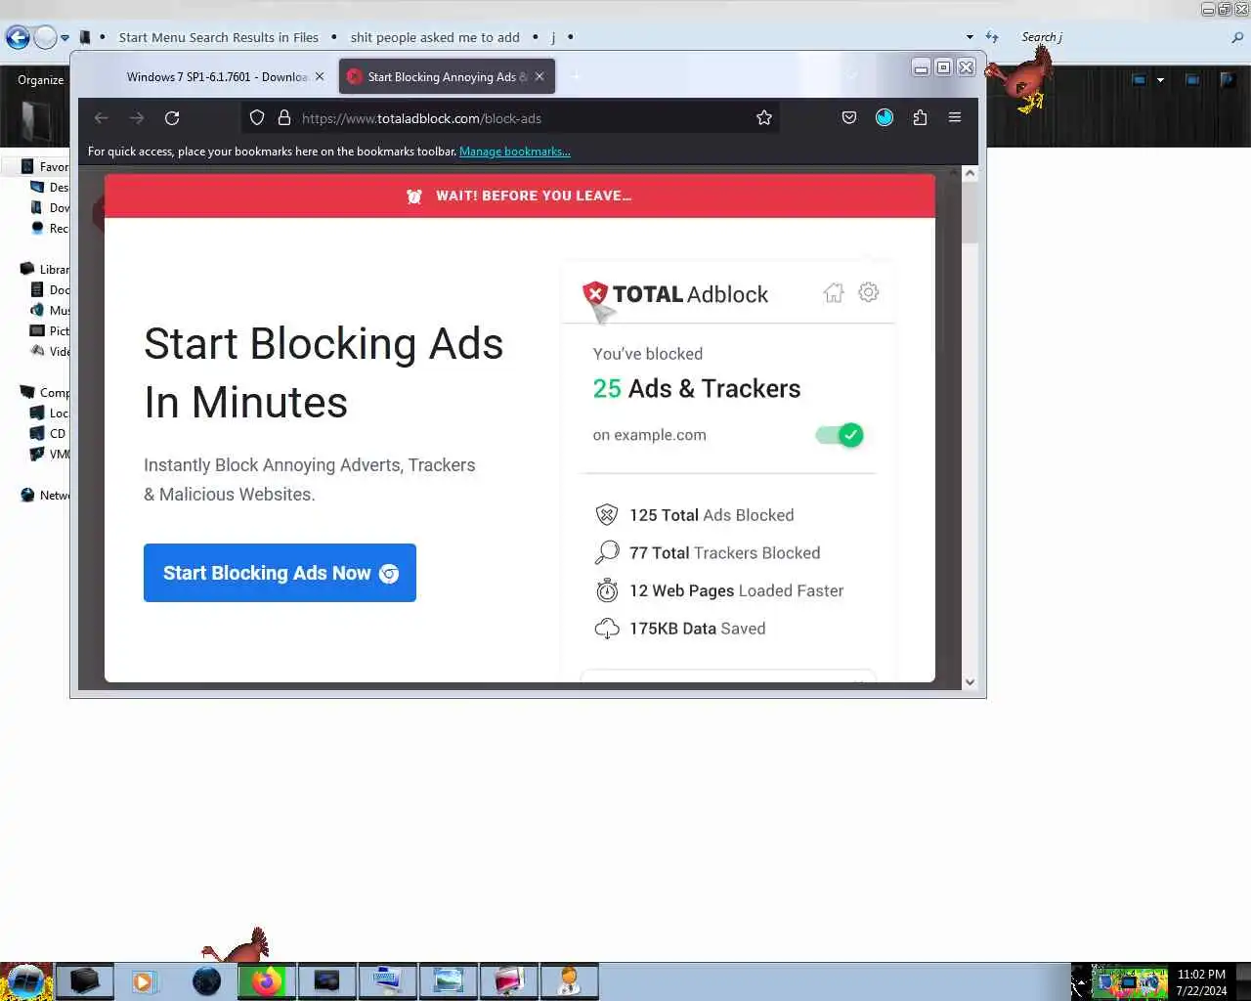The width and height of the screenshot is (1251, 1001).
Task: Click the Web Pages stopwatch icon
Action: pos(607,590)
